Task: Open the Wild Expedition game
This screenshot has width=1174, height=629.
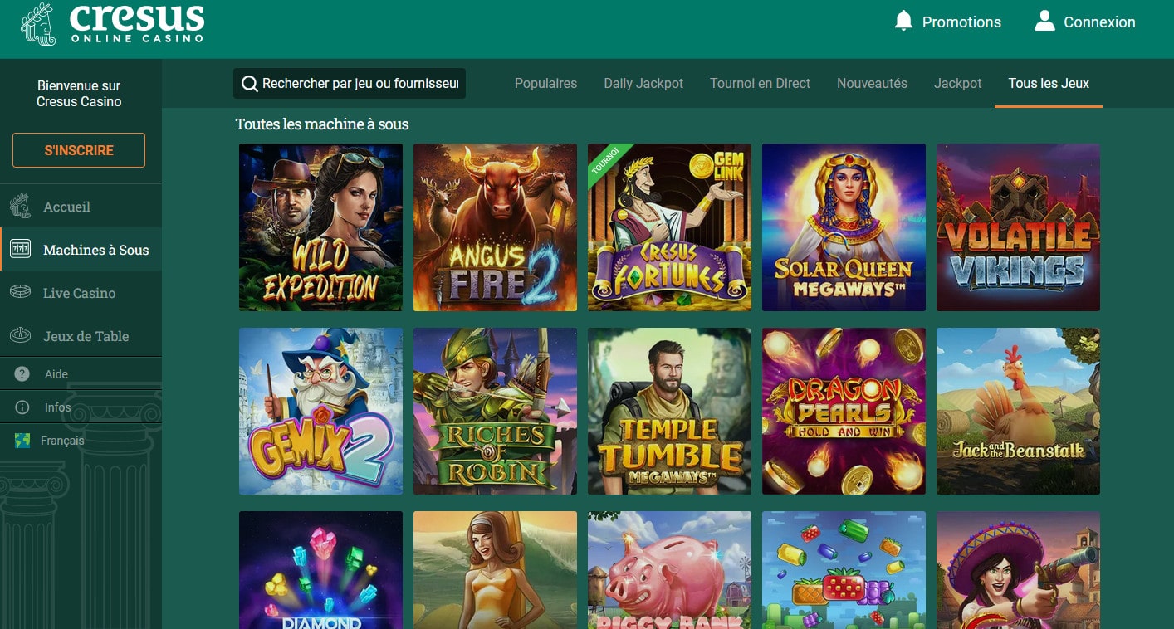Action: [x=320, y=227]
